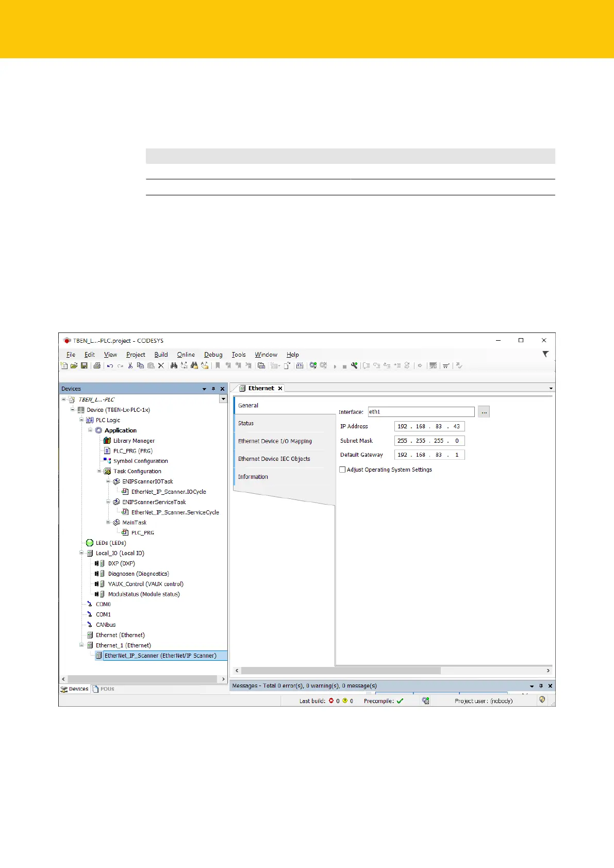Collapse the ENIPScannerIOTask node

(x=108, y=481)
